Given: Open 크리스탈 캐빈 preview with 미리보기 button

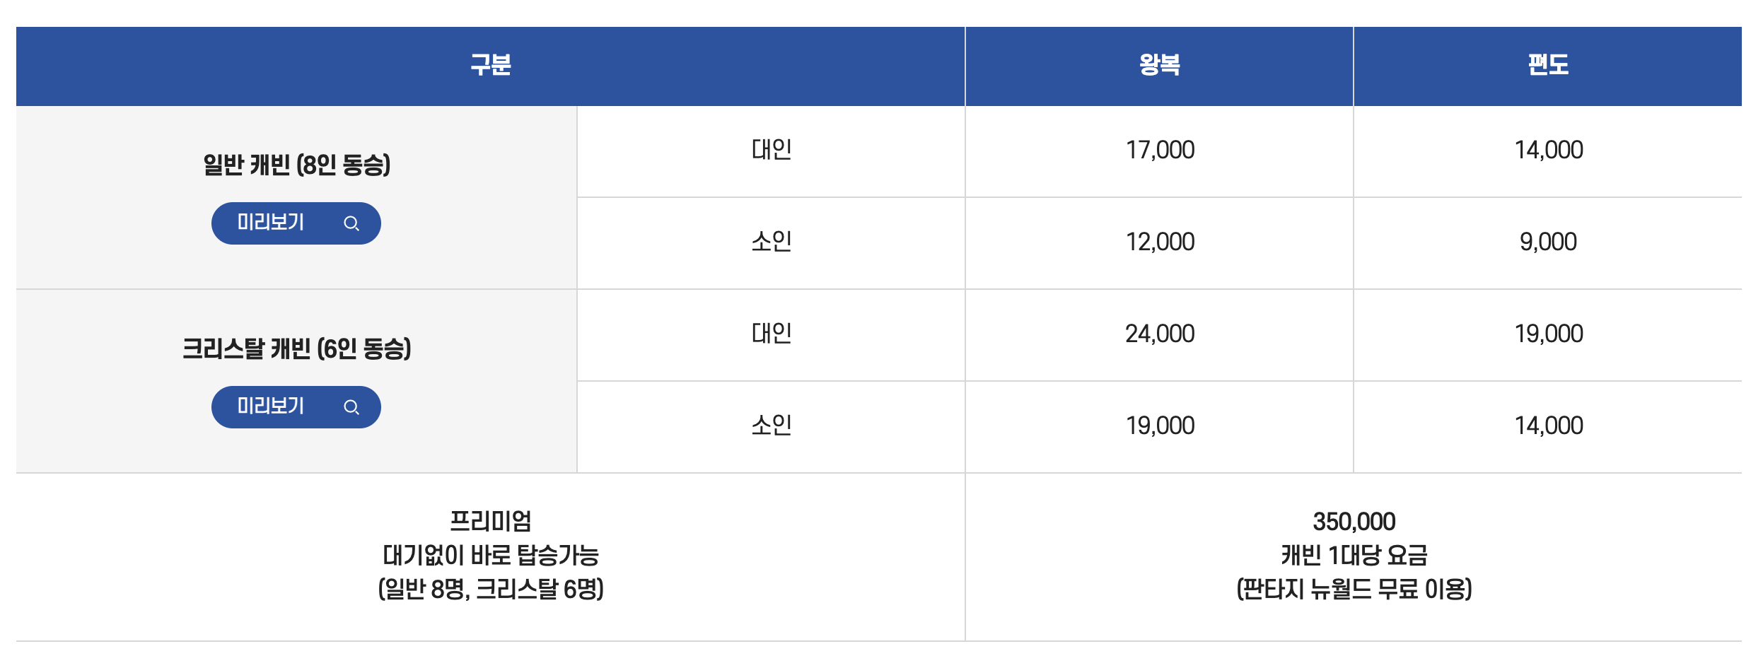Looking at the screenshot, I should [296, 407].
